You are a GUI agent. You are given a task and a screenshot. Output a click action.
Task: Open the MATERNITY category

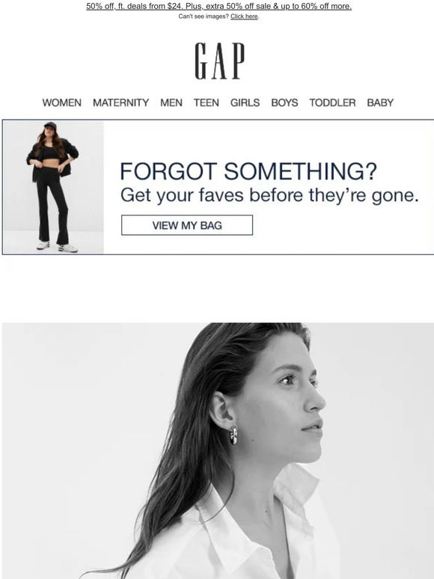tap(120, 102)
